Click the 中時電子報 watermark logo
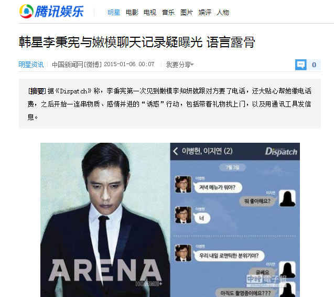 coord(266,280)
